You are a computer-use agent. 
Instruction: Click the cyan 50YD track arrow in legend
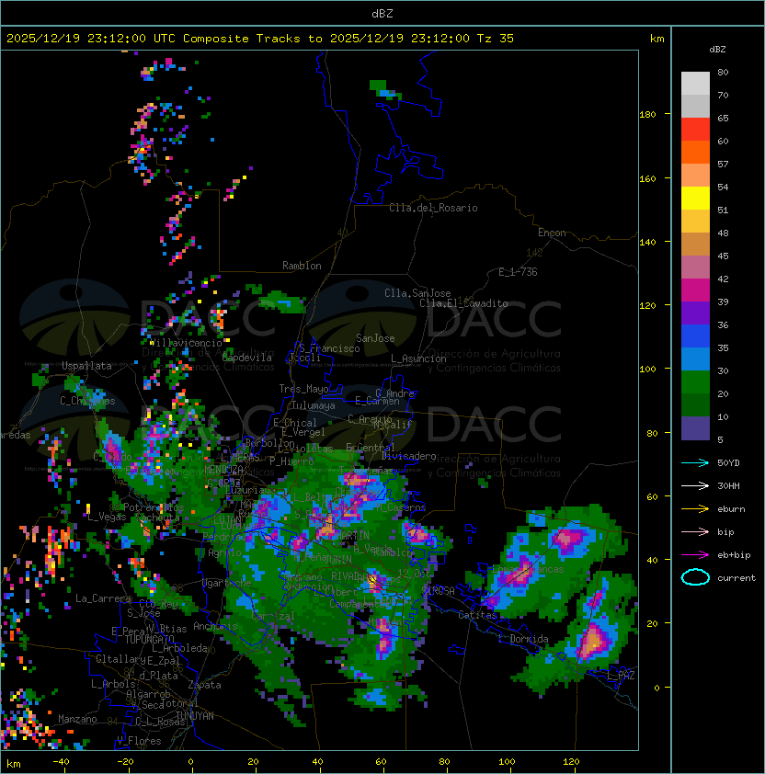point(695,463)
